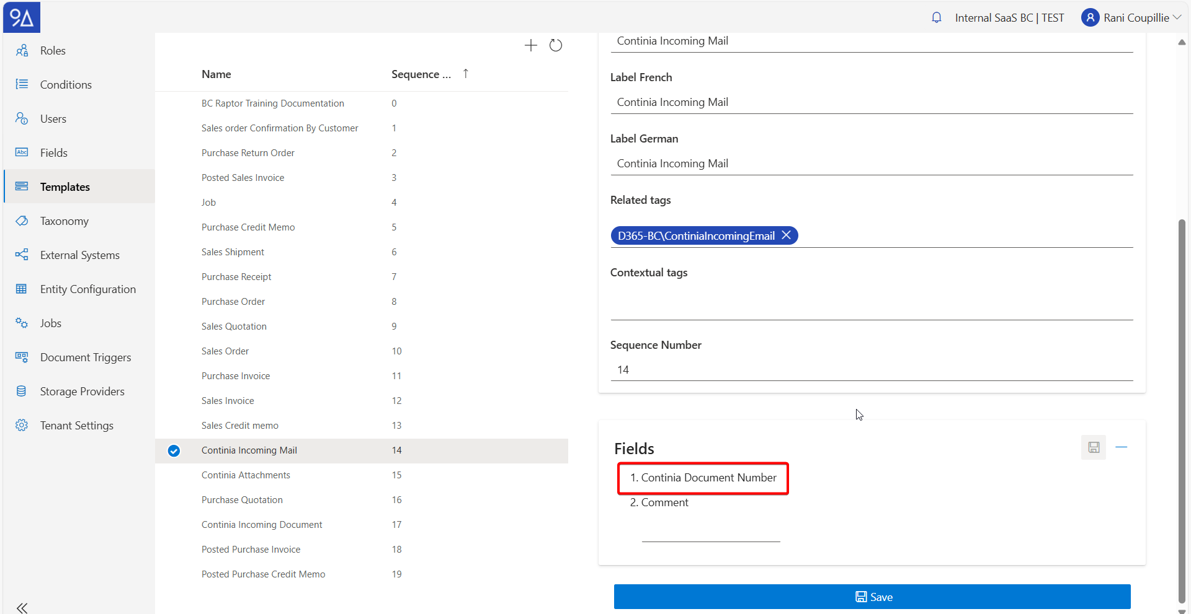Go to Document Triggers in sidebar
The width and height of the screenshot is (1191, 614).
86,357
